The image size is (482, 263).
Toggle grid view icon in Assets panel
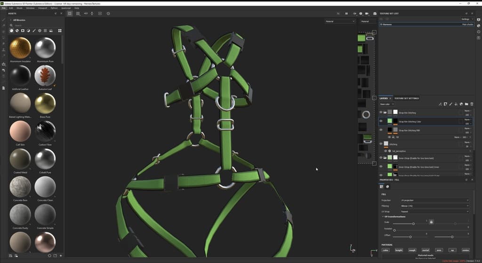click(60, 31)
